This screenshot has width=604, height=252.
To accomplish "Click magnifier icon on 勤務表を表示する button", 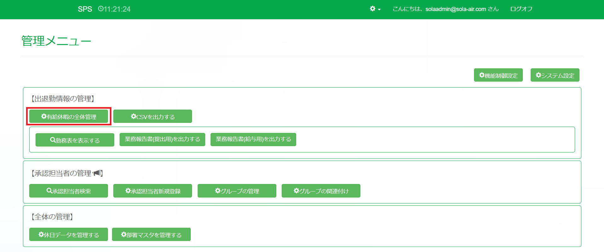I will click(53, 140).
